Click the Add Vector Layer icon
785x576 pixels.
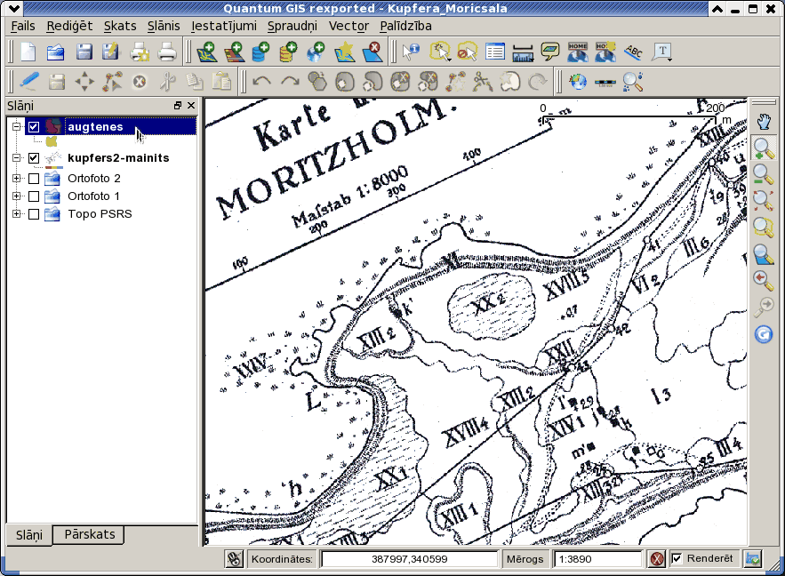[207, 52]
